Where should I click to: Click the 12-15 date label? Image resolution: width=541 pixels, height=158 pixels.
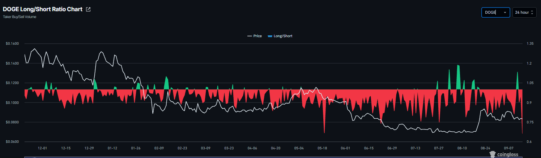click(66, 148)
